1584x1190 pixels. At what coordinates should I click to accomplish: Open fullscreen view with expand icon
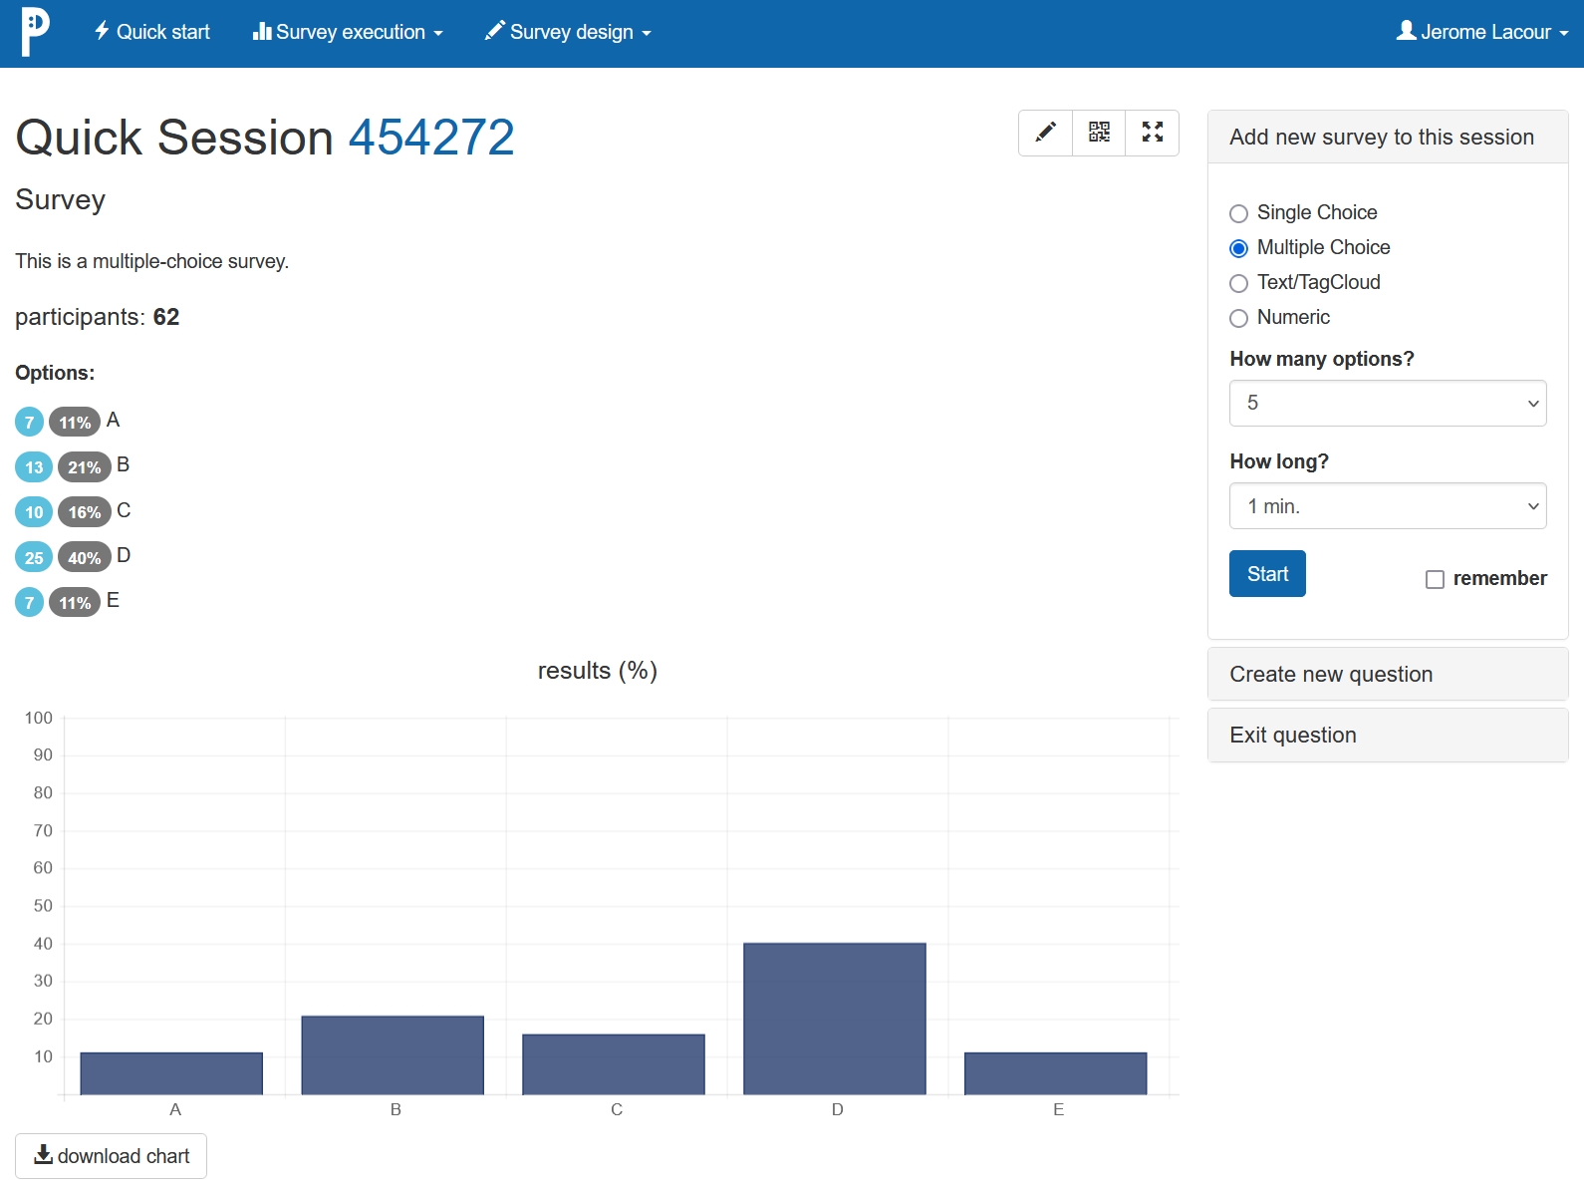point(1153,133)
